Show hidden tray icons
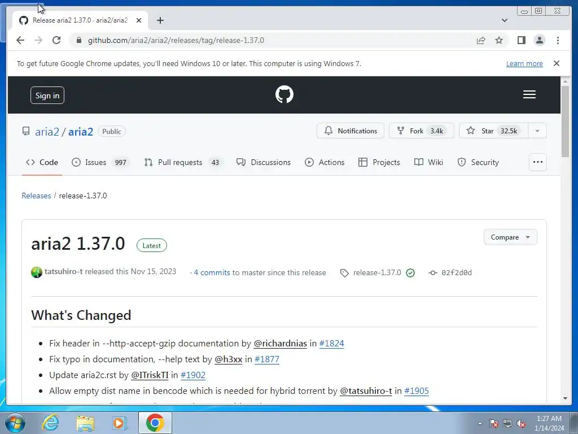 pos(480,424)
